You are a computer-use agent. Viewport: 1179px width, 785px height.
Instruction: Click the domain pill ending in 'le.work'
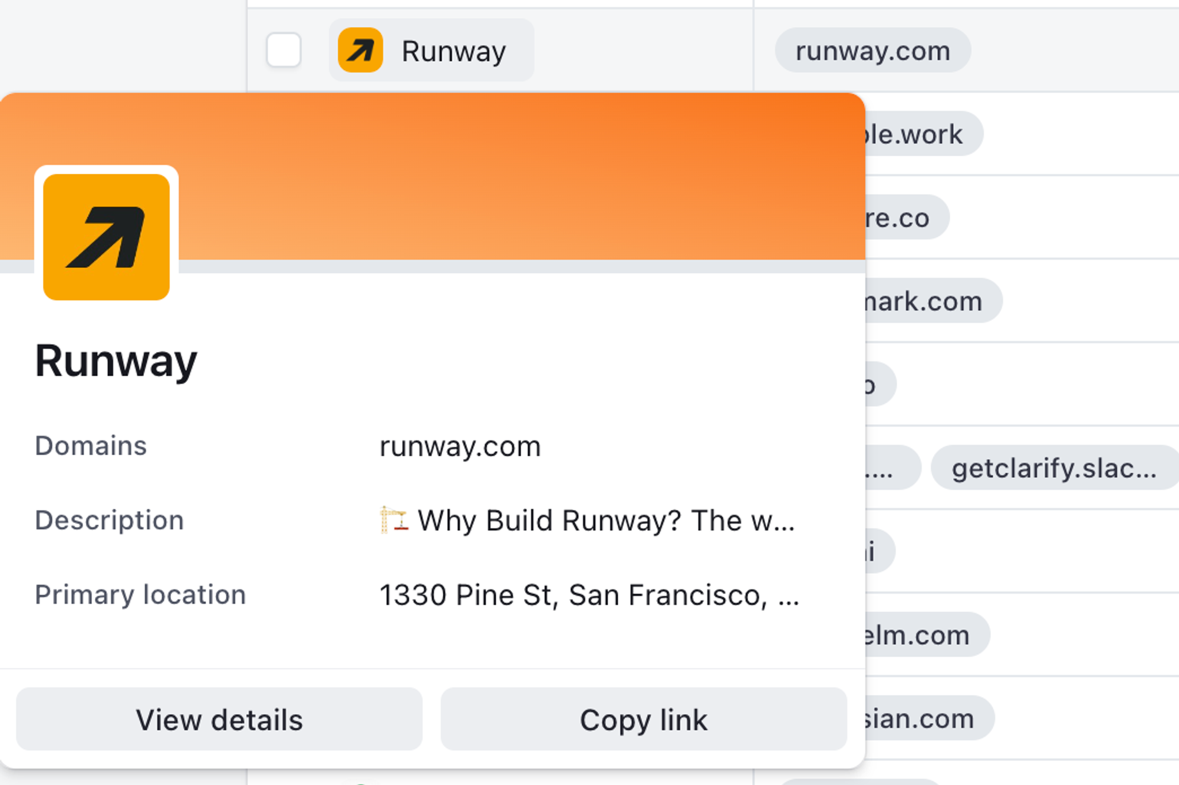tap(923, 134)
